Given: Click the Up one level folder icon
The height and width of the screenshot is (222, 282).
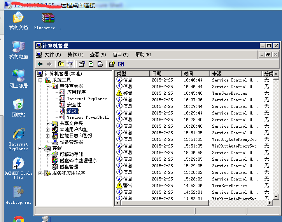Looking at the screenshot, I should (x=61, y=64).
